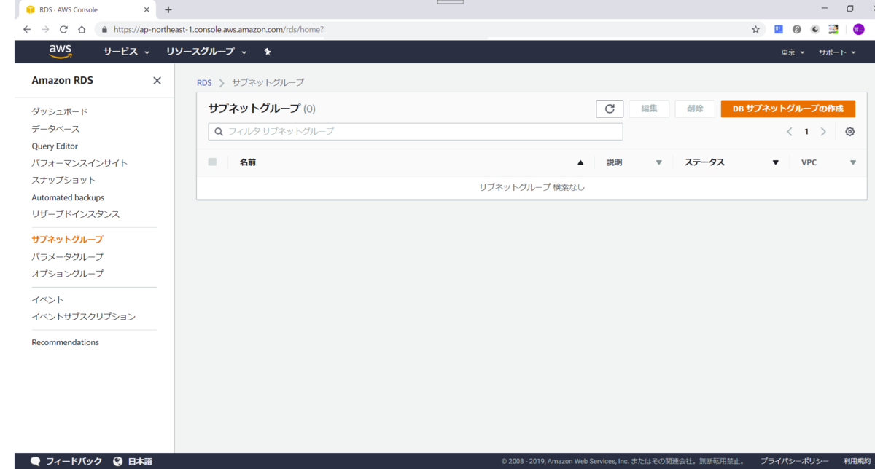This screenshot has width=875, height=469.
Task: Click the AWS logo in the navigation bar
Action: [60, 51]
